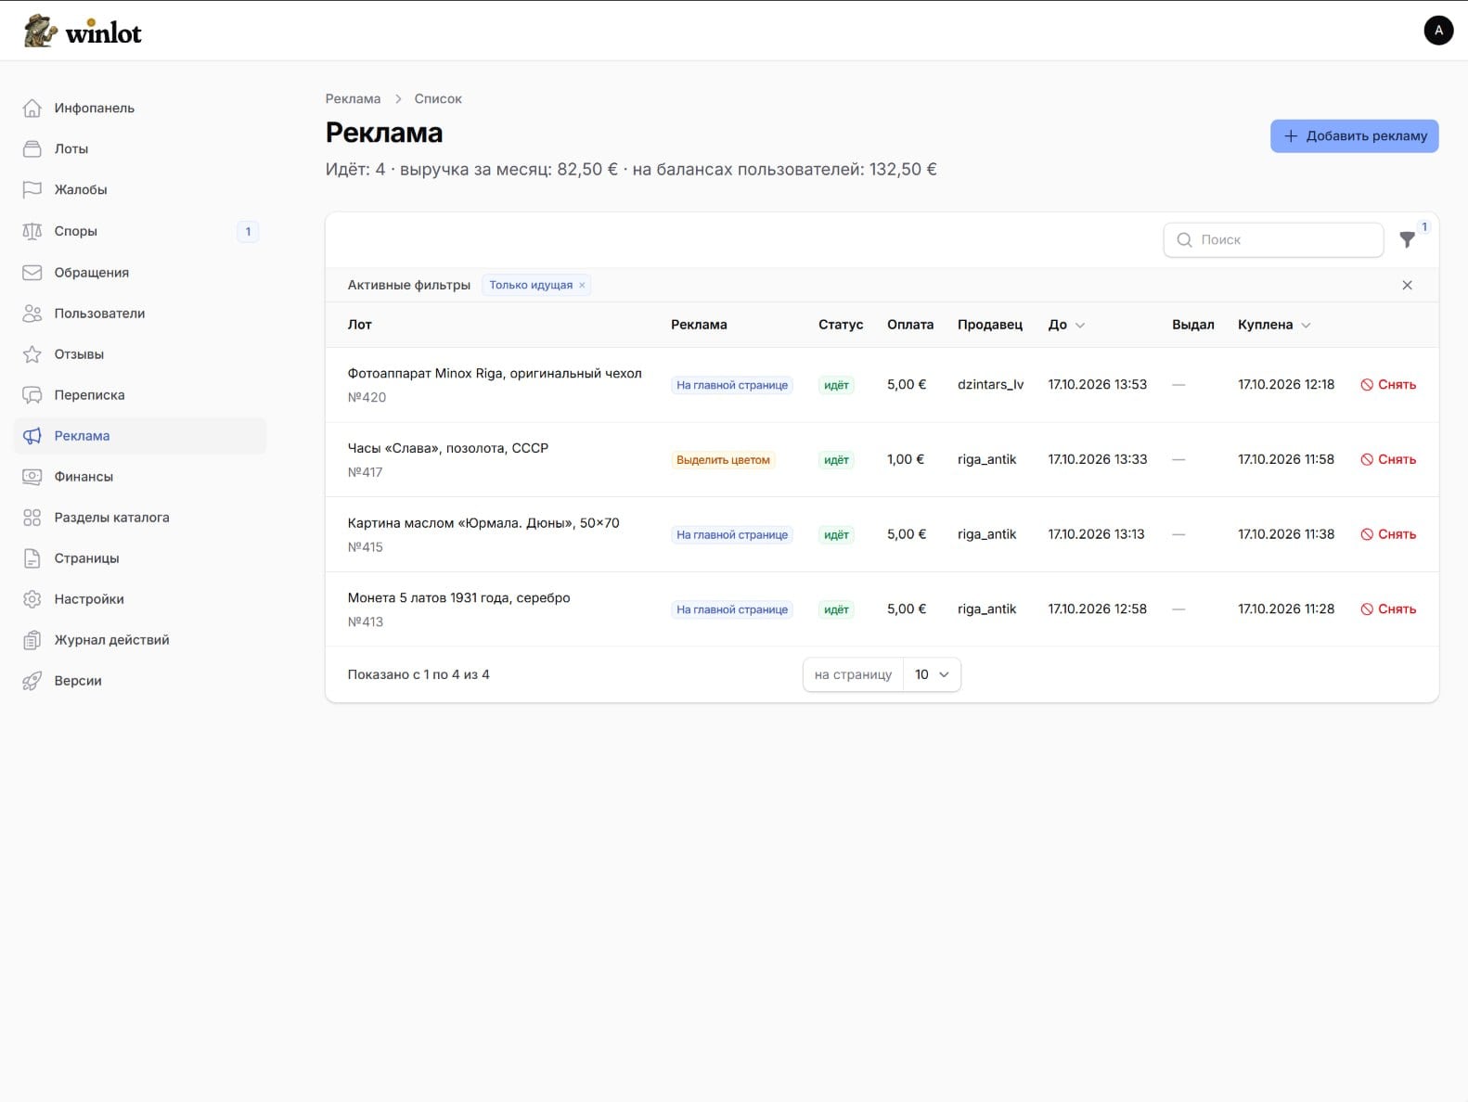The width and height of the screenshot is (1468, 1102).
Task: Remove the Только идущая filter chip
Action: (x=582, y=285)
